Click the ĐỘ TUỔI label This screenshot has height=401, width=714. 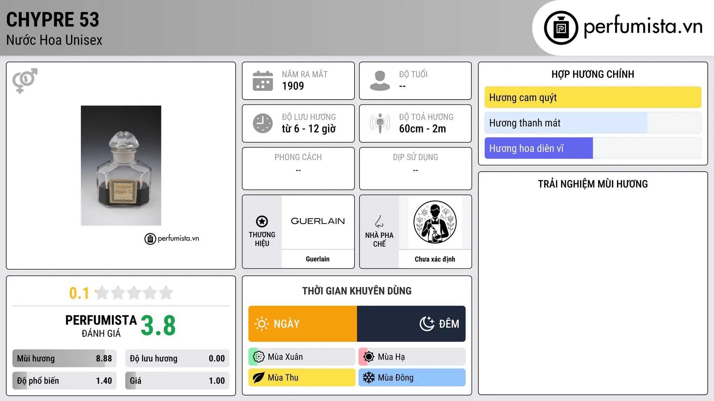pyautogui.click(x=413, y=74)
